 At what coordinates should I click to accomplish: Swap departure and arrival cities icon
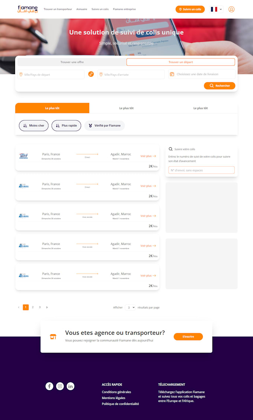tap(91, 74)
